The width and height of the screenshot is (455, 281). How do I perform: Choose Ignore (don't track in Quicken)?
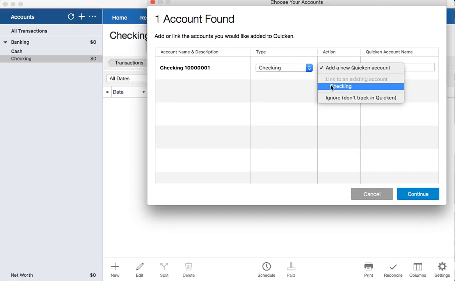pyautogui.click(x=361, y=98)
